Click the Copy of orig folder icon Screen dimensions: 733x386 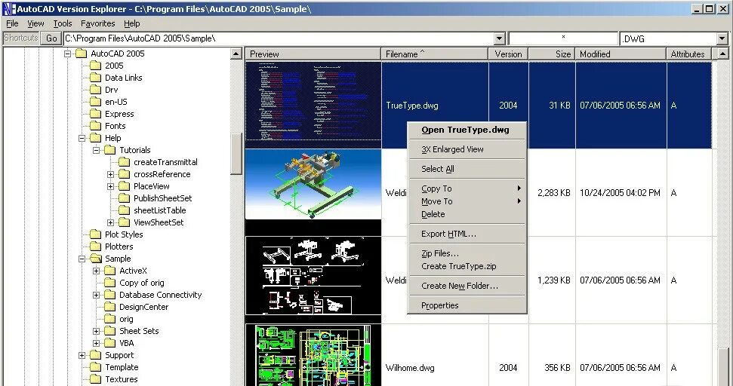point(110,283)
